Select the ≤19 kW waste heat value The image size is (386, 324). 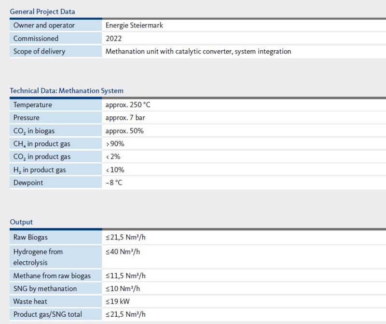click(118, 302)
